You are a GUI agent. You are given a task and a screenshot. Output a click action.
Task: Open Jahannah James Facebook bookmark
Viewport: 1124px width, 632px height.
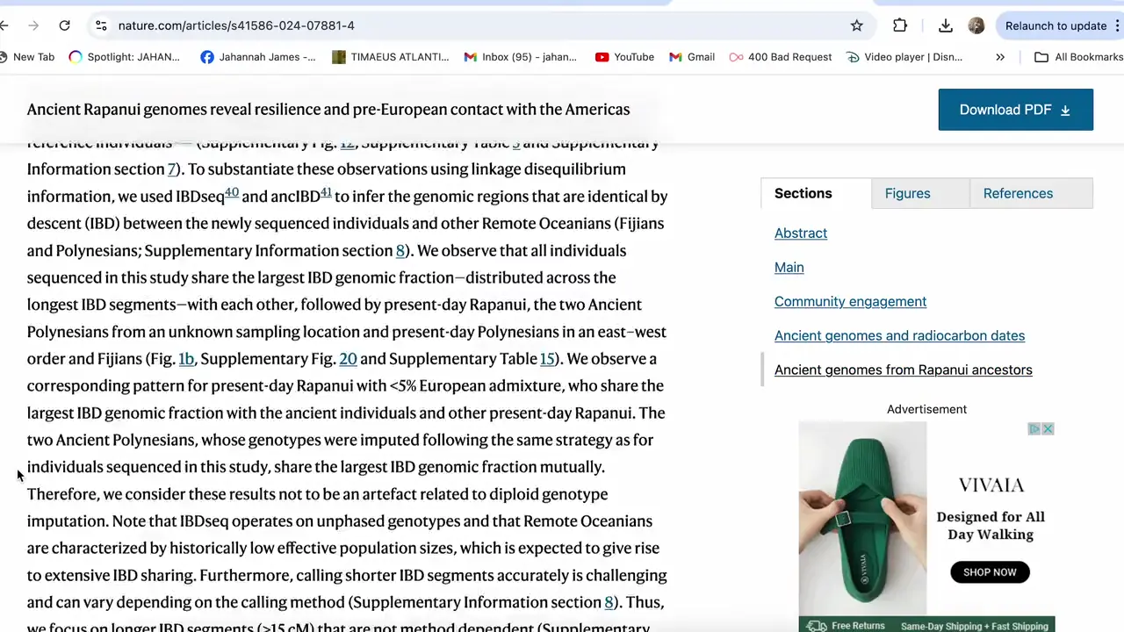pyautogui.click(x=258, y=57)
